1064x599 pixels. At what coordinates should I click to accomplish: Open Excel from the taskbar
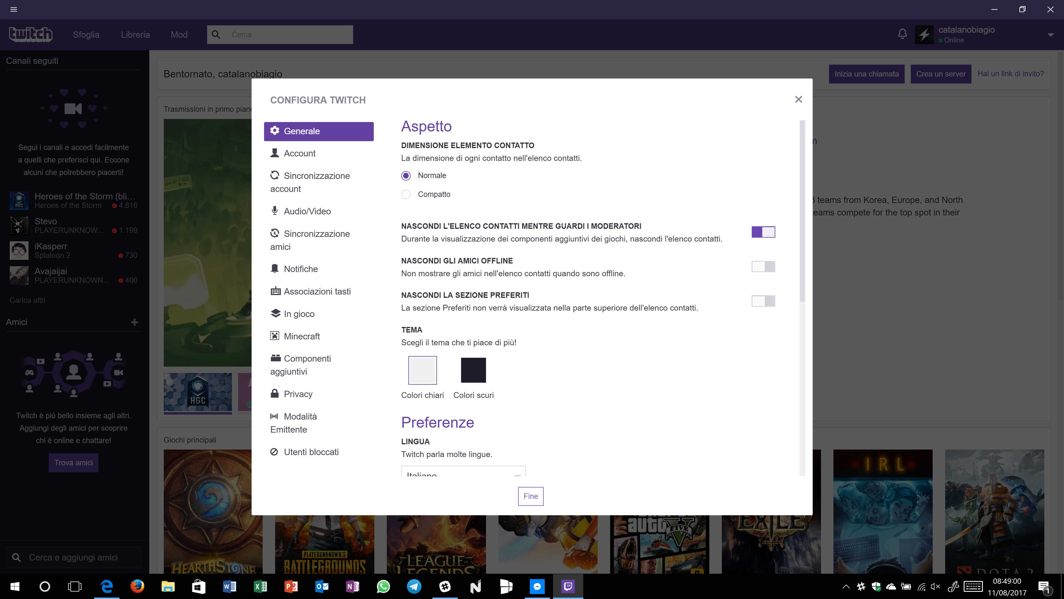pyautogui.click(x=260, y=586)
